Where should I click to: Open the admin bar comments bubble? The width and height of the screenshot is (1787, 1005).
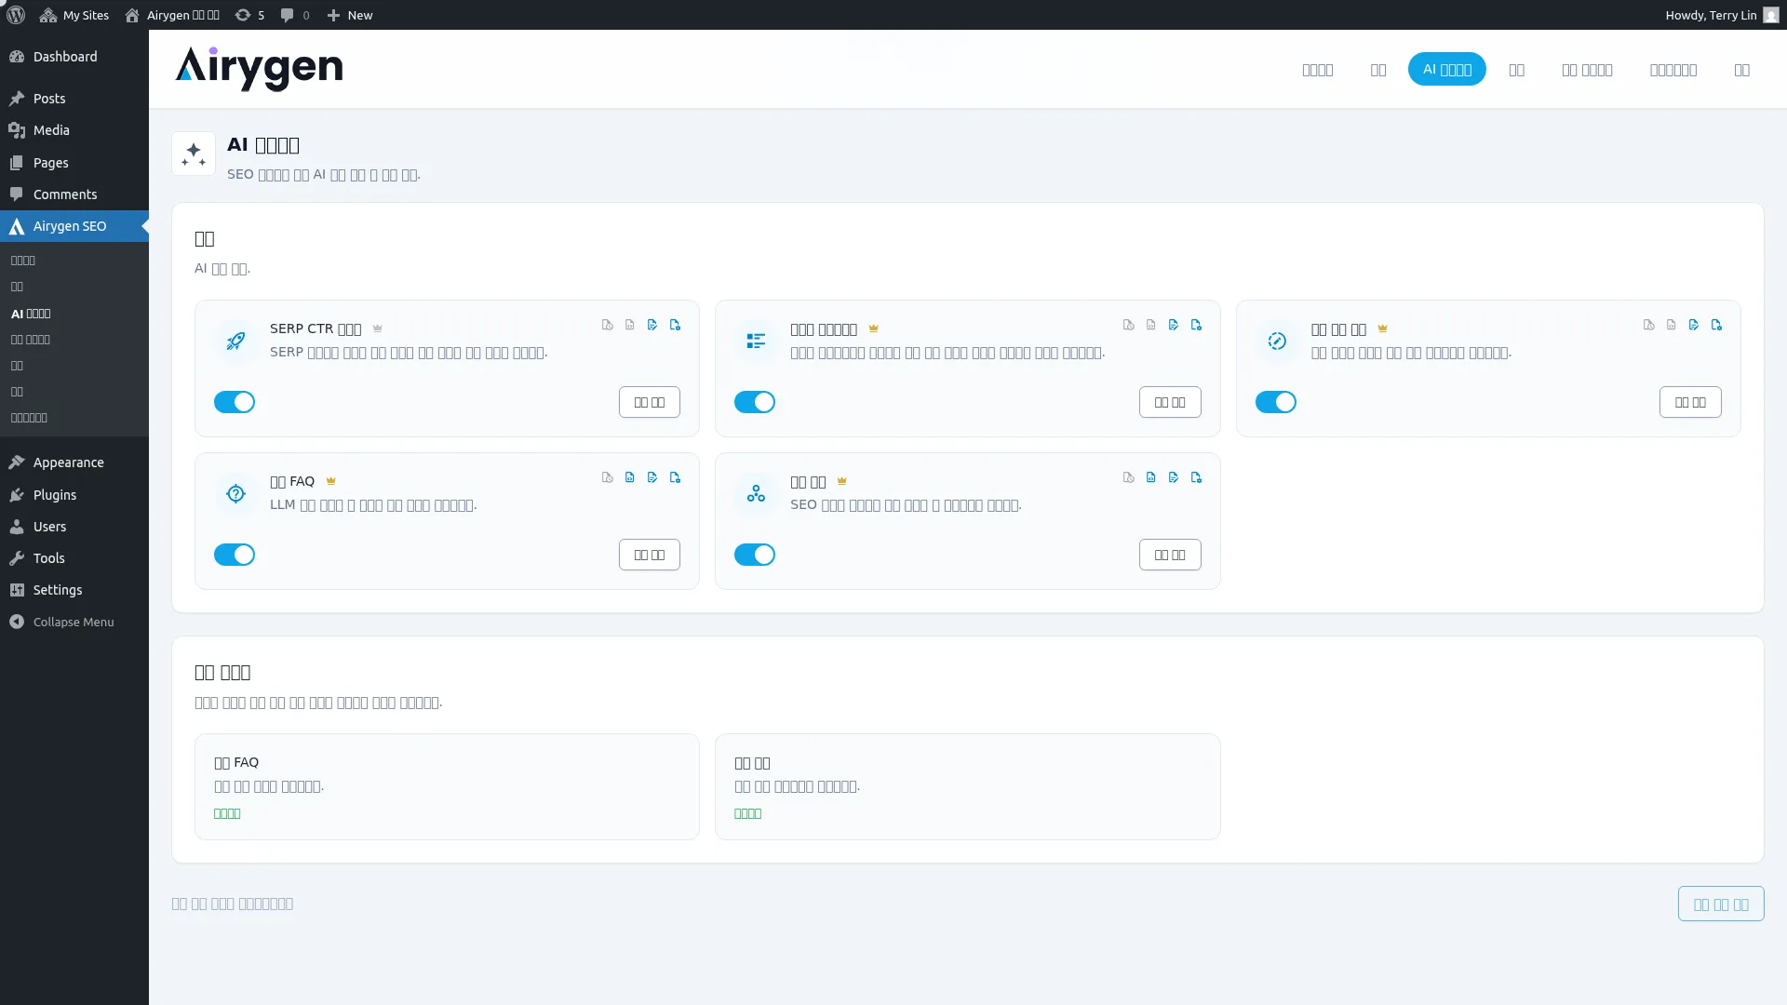click(x=295, y=15)
